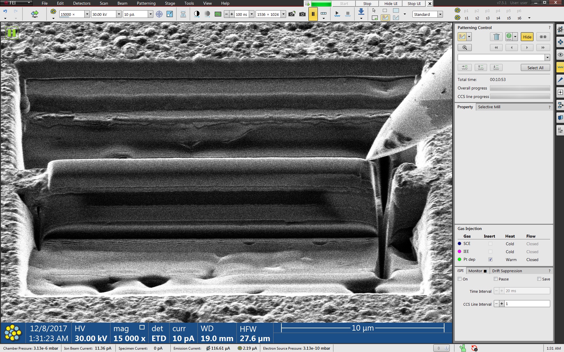Toggle Pt dep insert checkbox
This screenshot has width=564, height=352.
pyautogui.click(x=490, y=260)
